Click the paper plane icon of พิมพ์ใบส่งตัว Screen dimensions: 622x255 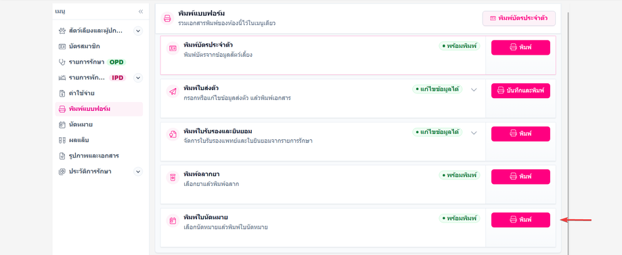(173, 91)
